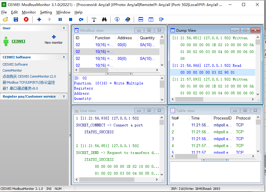Click the New monitor plus icon
Viewport: 266px width, 192px height.
[x=54, y=37]
